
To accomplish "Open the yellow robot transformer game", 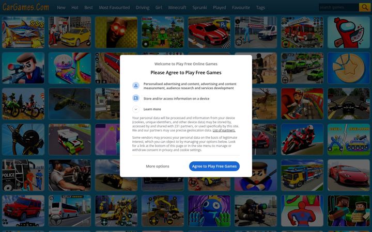I will tap(116, 211).
